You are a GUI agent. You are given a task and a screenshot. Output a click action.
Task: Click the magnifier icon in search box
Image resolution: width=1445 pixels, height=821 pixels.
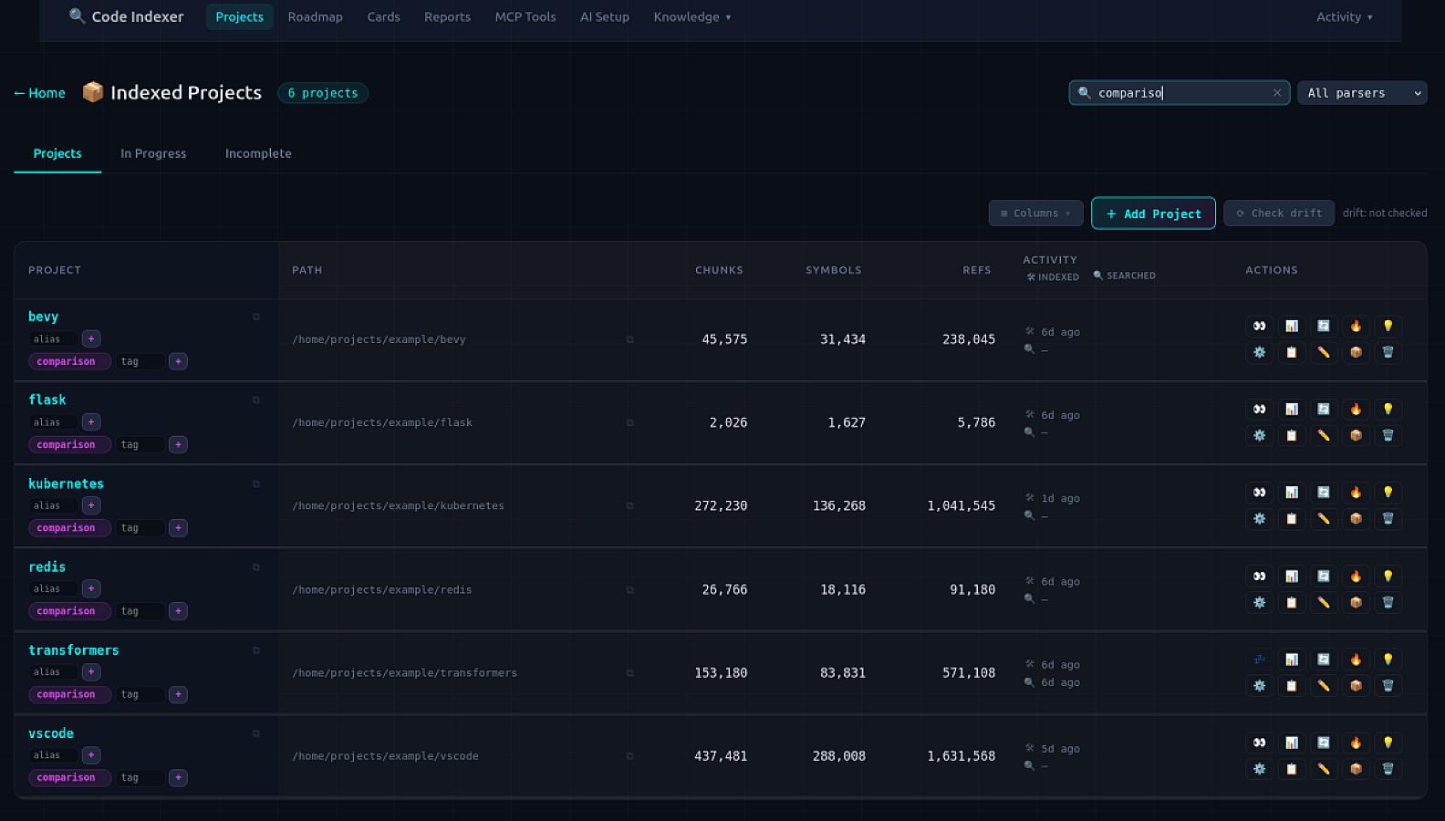[1084, 92]
